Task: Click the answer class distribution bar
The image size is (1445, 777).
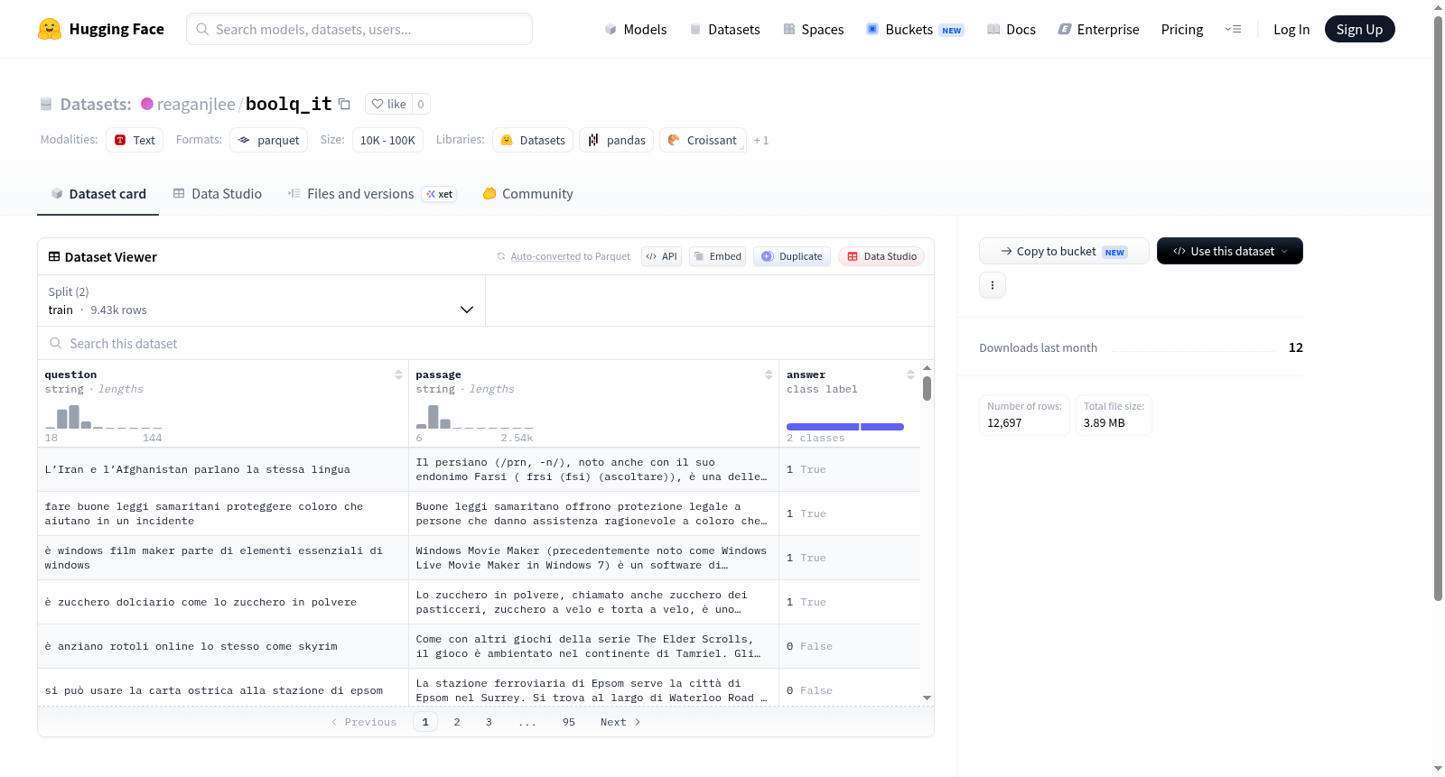Action: point(845,427)
